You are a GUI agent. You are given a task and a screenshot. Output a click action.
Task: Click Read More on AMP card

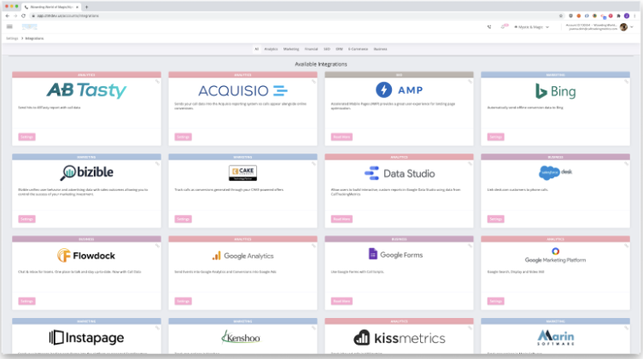click(x=341, y=136)
